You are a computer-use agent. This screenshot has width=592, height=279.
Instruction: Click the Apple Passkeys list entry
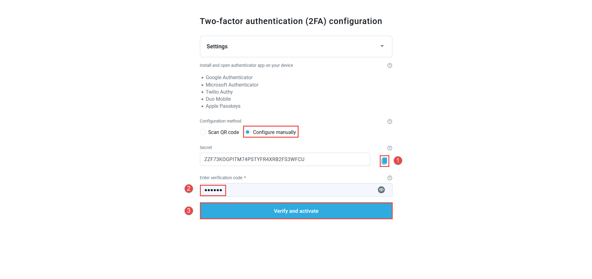(x=223, y=106)
